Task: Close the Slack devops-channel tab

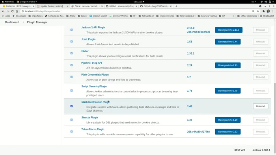Action: 102,6
